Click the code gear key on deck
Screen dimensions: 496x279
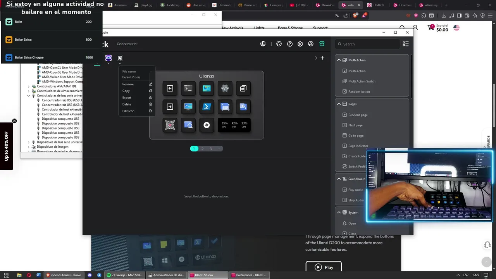pyautogui.click(x=225, y=88)
